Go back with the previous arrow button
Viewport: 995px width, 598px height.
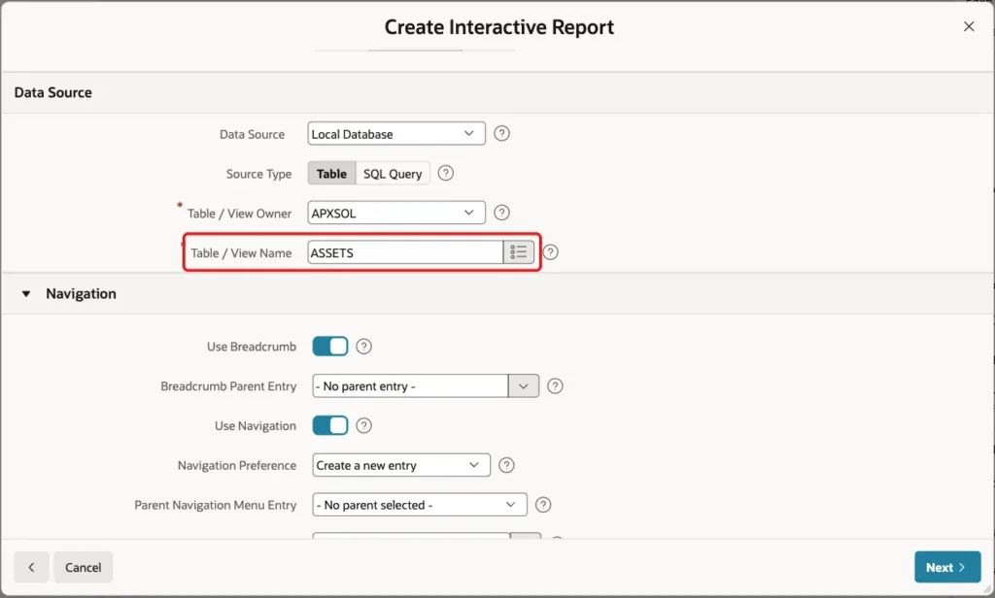pos(31,567)
